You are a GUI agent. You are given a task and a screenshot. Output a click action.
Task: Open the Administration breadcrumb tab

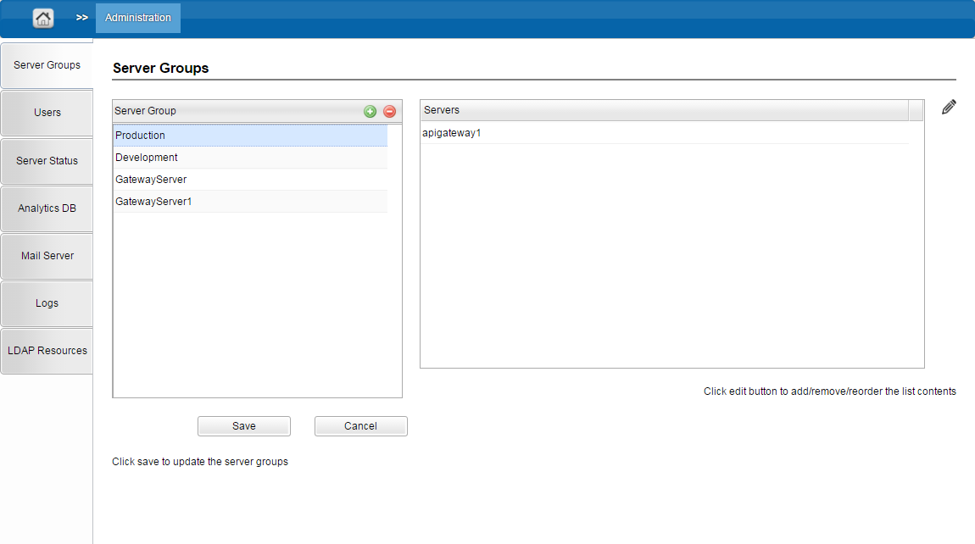(x=138, y=18)
